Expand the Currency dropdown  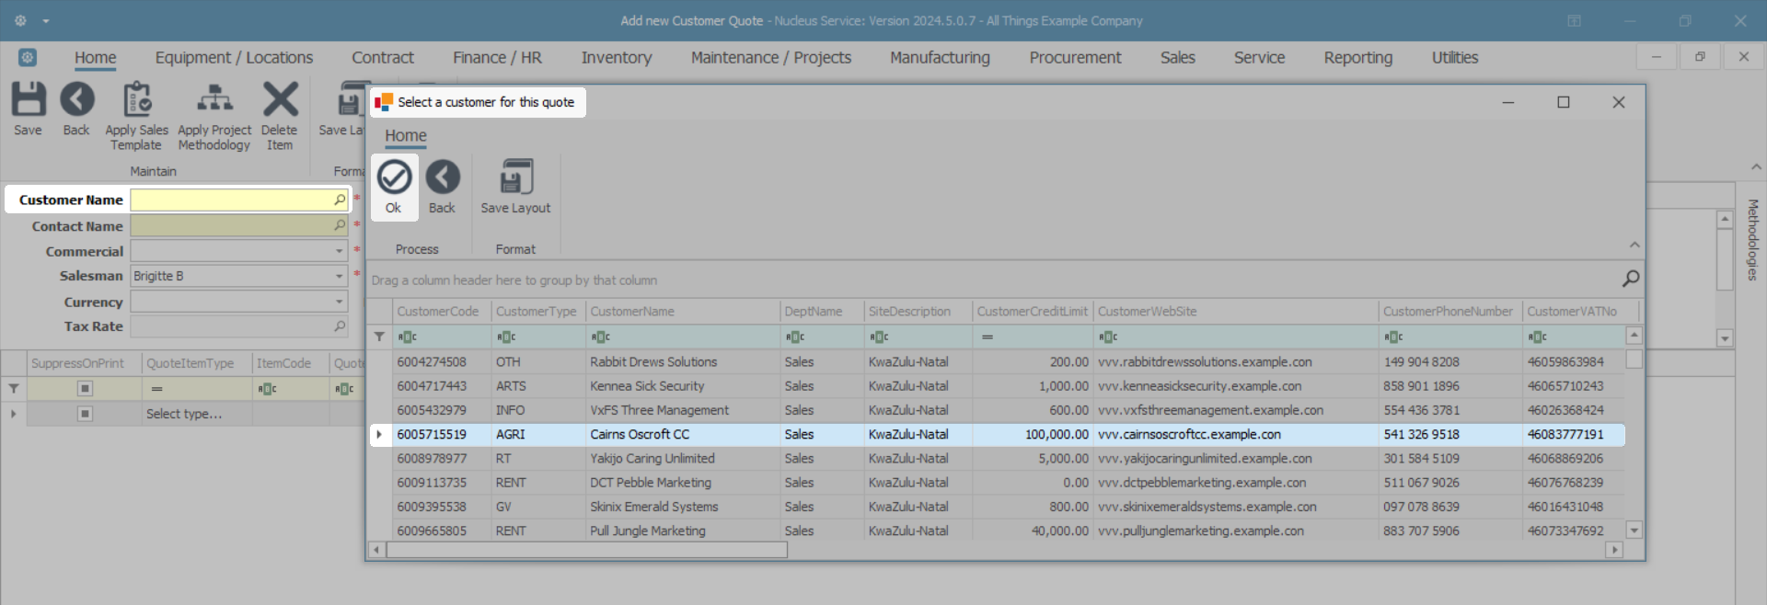tap(339, 302)
